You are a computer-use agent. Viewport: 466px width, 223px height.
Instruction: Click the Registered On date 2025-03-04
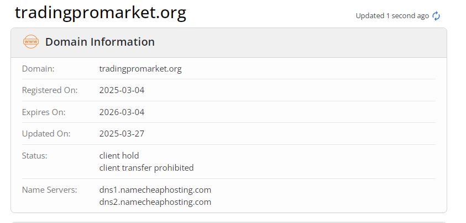[x=122, y=90]
